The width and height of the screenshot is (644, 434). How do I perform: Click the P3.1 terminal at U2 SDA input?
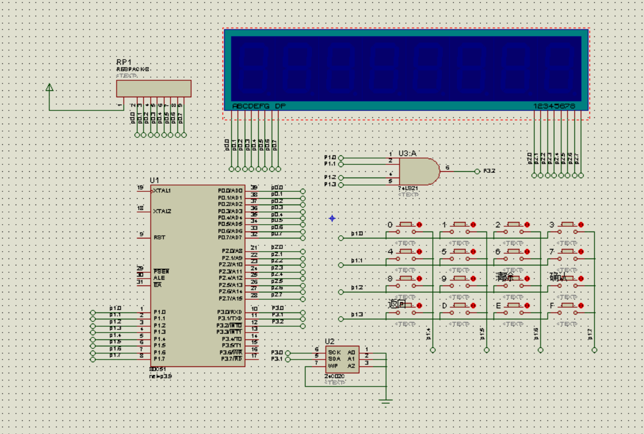pos(287,359)
